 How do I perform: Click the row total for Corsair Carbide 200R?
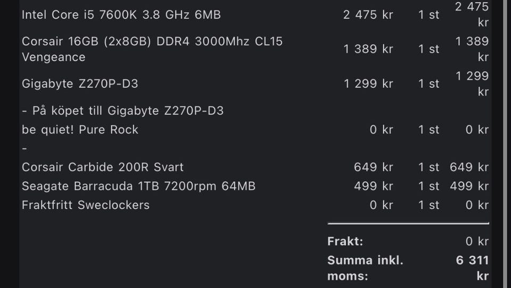[469, 167]
